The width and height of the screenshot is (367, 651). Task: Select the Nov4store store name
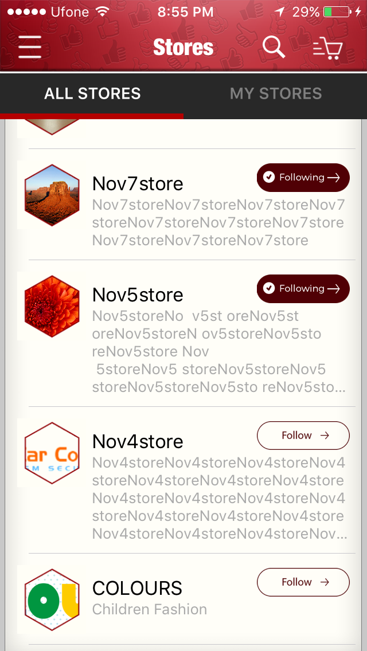138,442
